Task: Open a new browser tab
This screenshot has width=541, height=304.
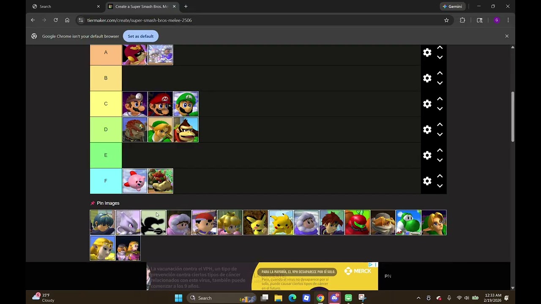Action: (x=186, y=6)
